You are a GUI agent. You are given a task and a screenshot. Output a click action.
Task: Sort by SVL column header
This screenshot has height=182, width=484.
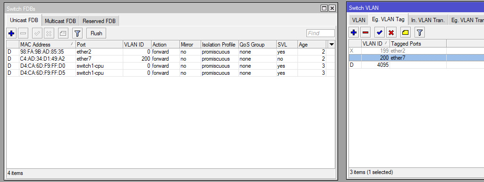pos(287,45)
